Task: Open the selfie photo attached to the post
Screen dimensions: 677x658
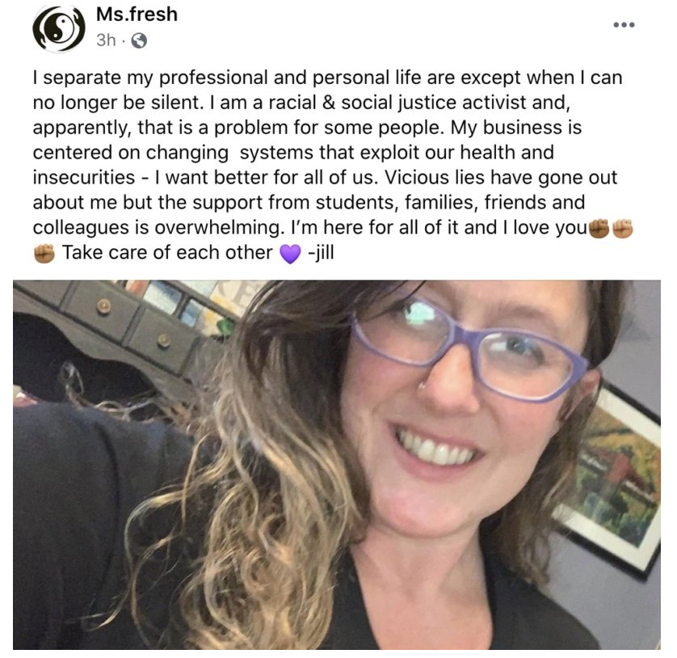Action: pos(337,465)
